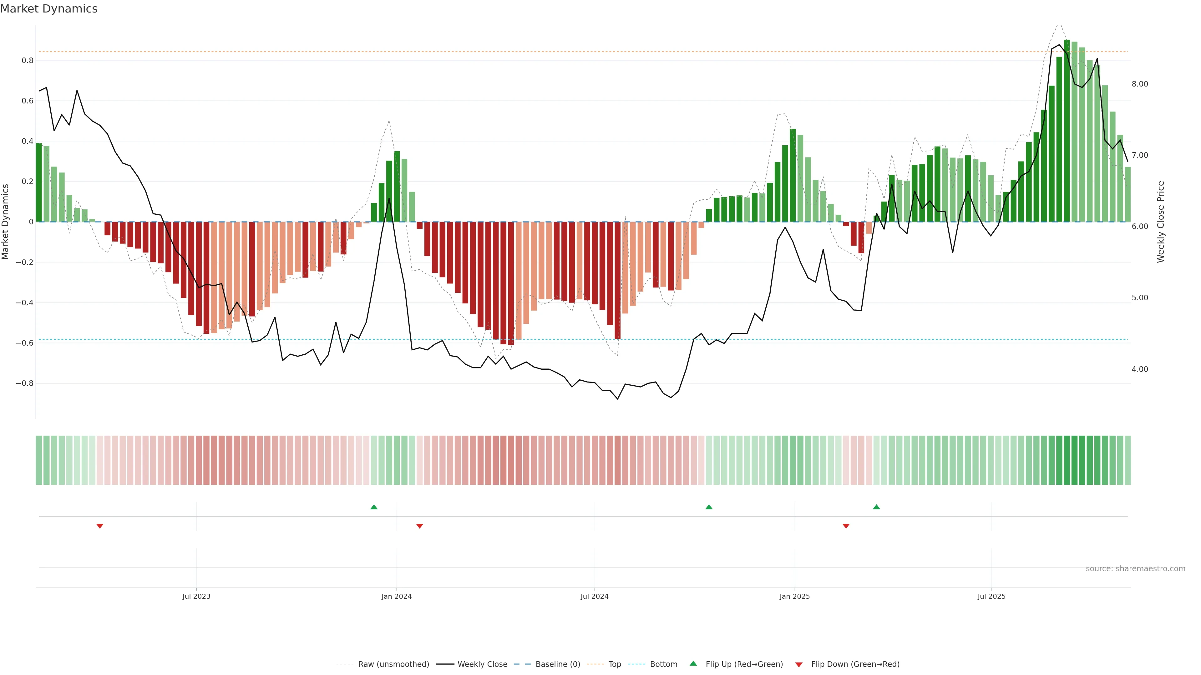Toggle the Weekly Close legend entry
This screenshot has height=675, width=1201.
click(482, 664)
